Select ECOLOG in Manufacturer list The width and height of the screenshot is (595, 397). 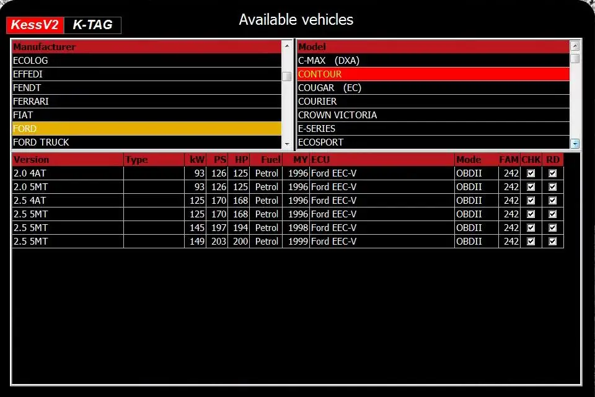tap(147, 60)
